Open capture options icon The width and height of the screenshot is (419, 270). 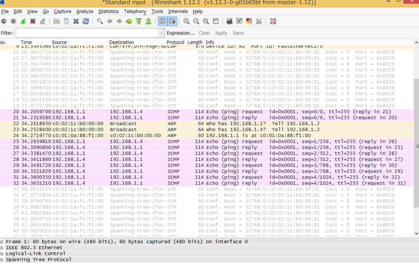[14, 21]
